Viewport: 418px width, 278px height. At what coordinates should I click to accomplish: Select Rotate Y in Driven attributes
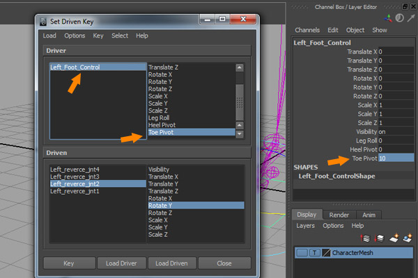[196, 206]
